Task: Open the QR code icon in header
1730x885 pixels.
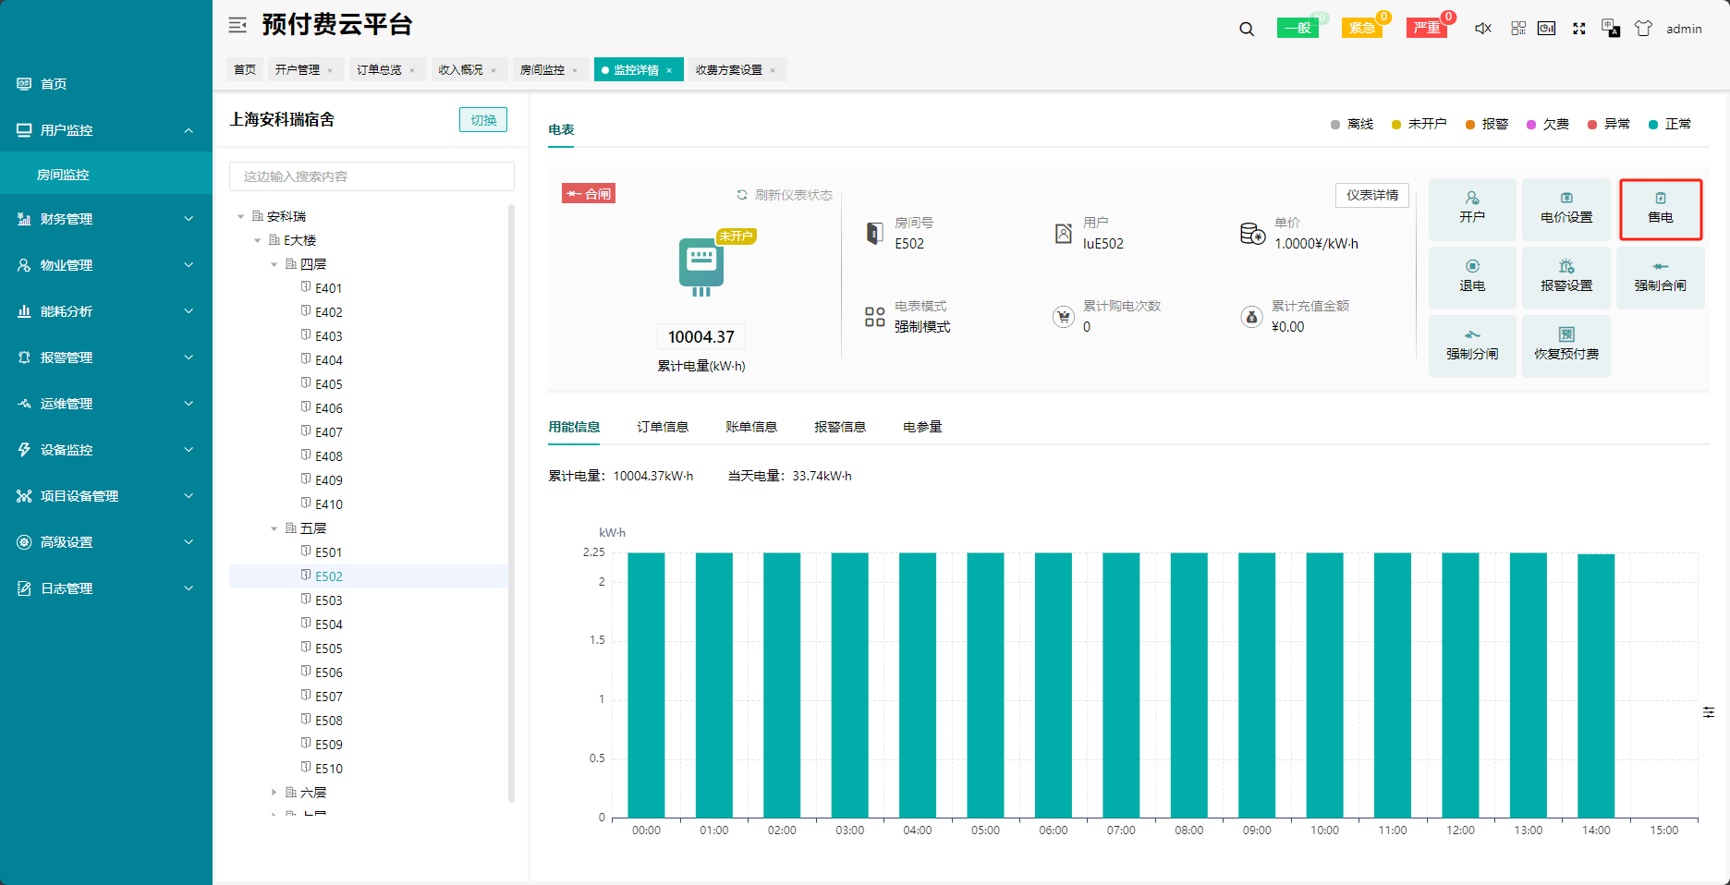Action: coord(1518,29)
